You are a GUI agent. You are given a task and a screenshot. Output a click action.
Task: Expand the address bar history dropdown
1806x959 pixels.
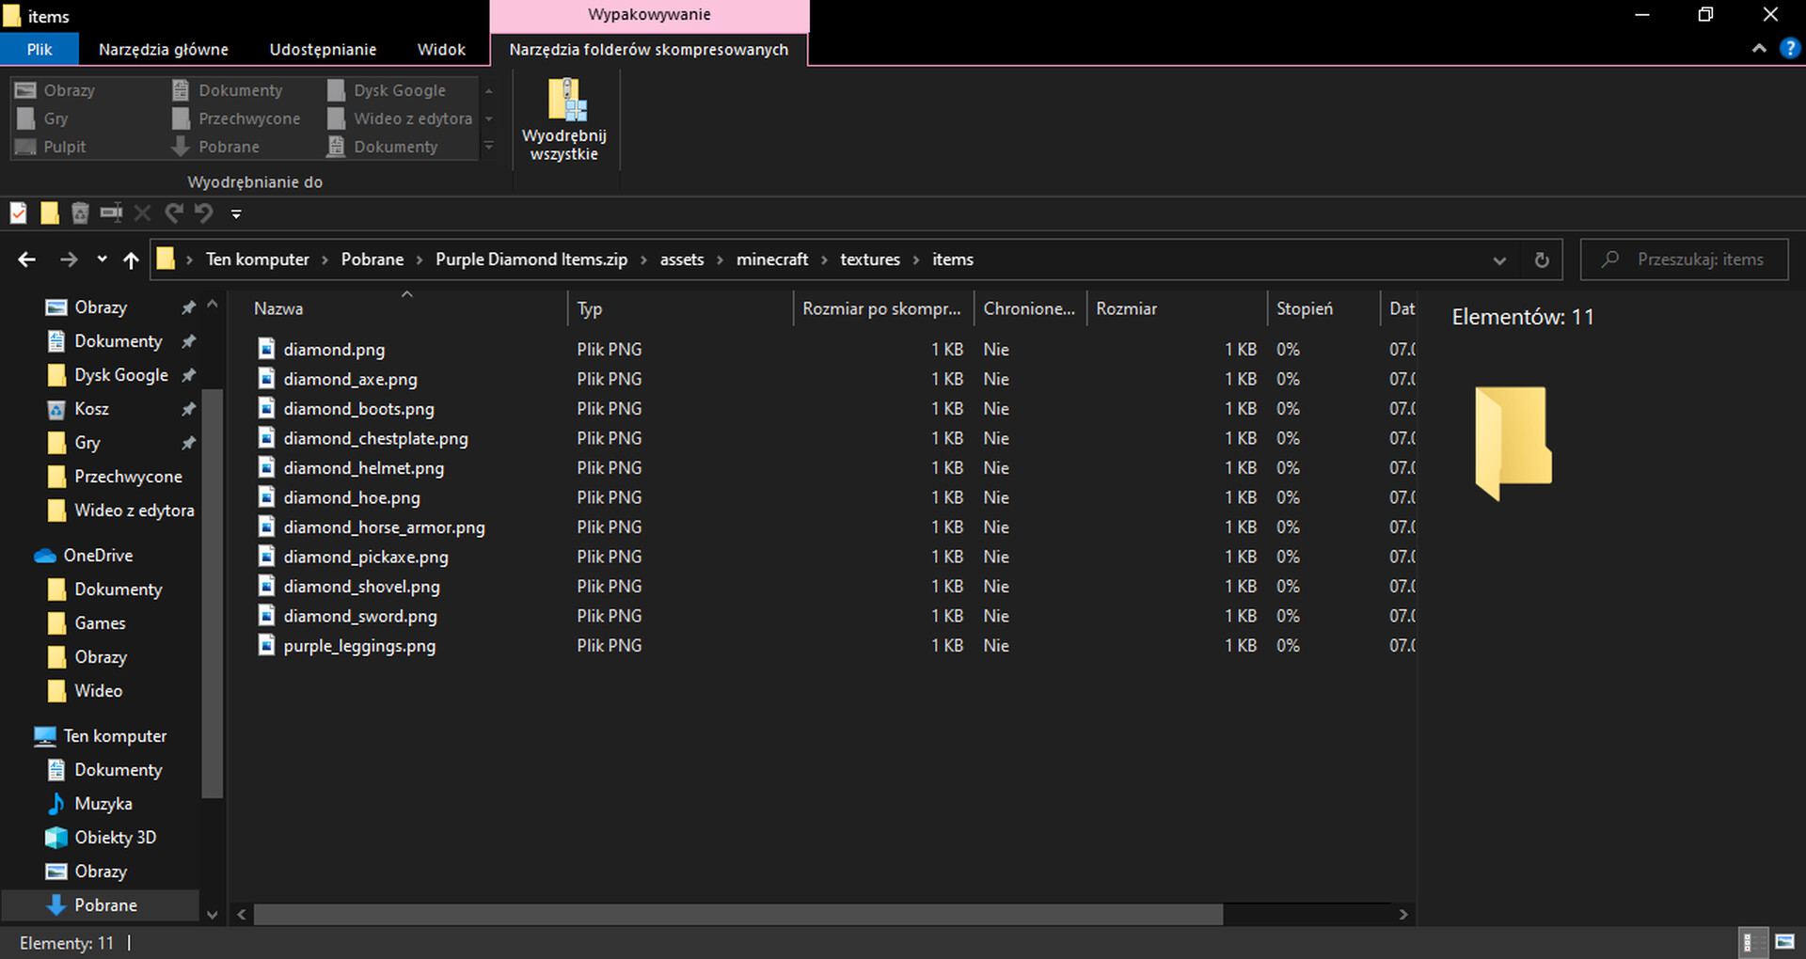click(1499, 260)
